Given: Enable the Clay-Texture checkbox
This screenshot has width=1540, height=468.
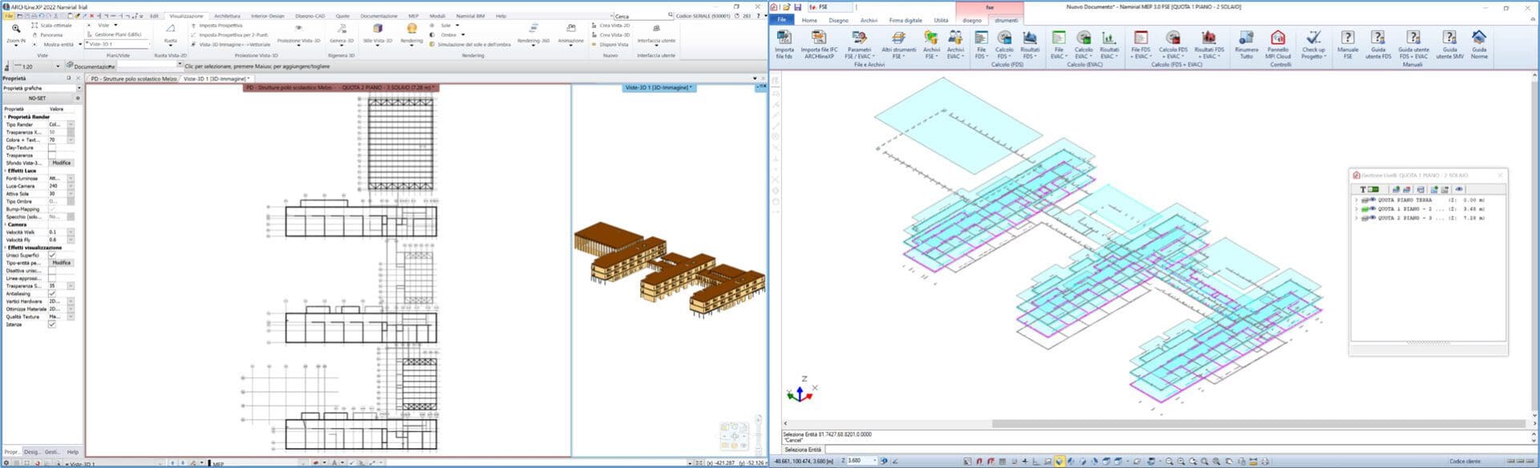Looking at the screenshot, I should (x=52, y=147).
